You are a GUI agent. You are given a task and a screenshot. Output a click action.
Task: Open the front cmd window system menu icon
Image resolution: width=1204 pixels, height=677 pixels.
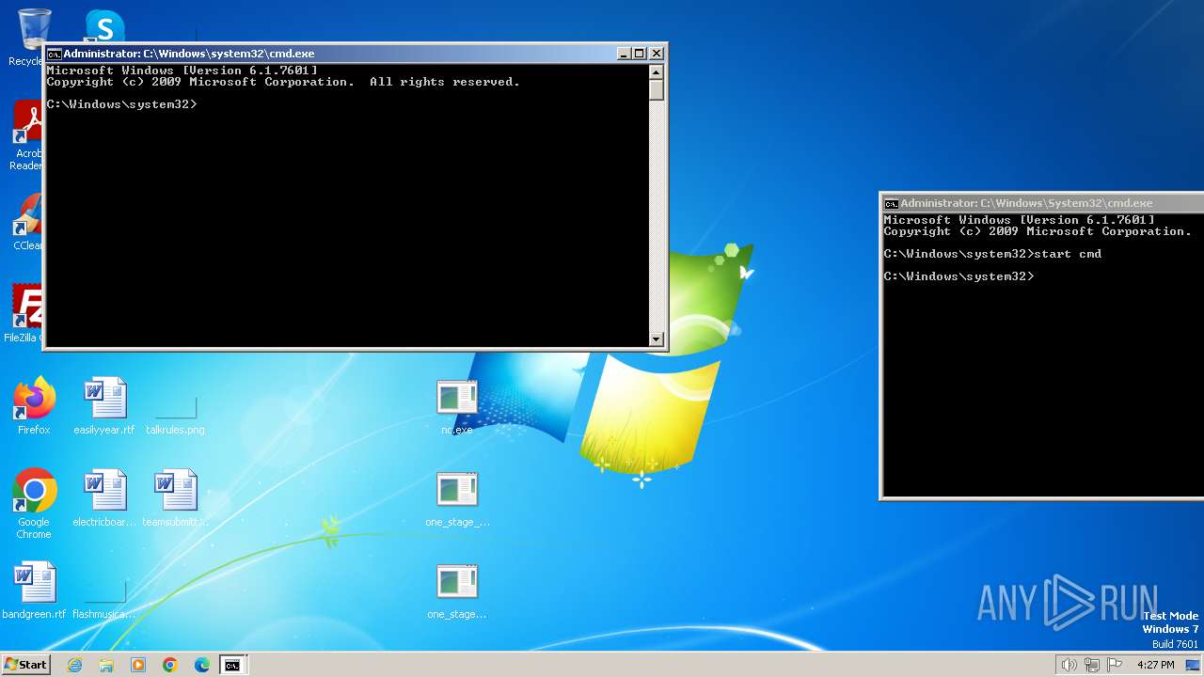click(x=55, y=54)
